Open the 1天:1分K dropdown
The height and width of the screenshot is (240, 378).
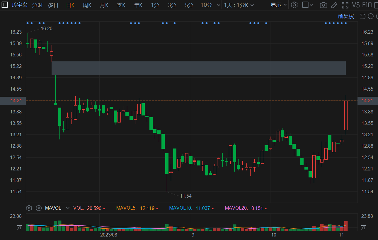239,5
